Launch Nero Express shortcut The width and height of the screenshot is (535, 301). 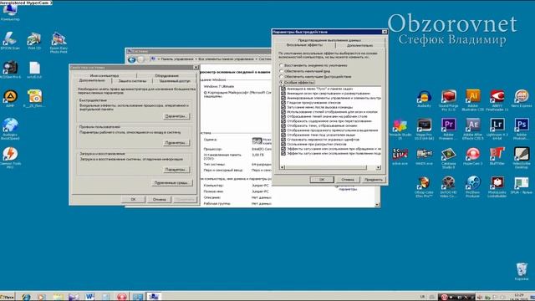click(522, 99)
